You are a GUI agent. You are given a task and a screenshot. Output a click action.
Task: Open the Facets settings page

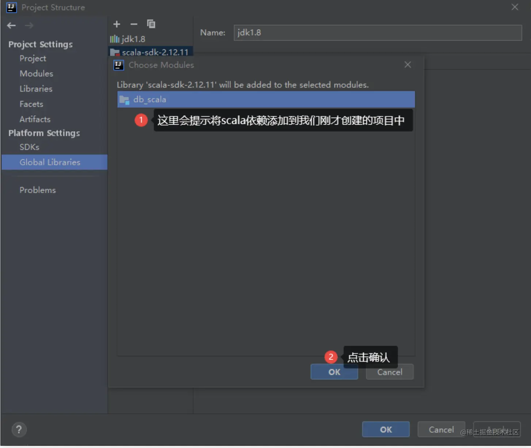tap(31, 104)
